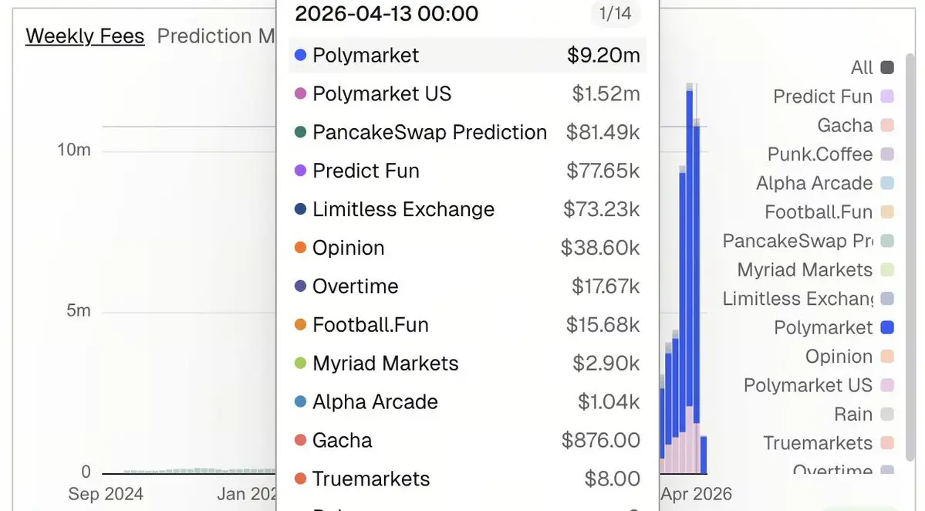Open the Prediction M… tab

215,36
